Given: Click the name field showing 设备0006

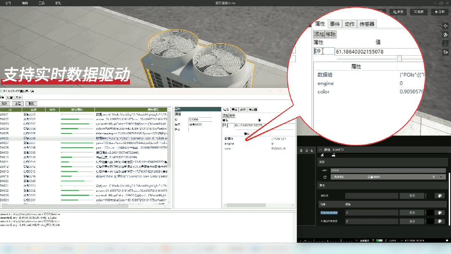Looking at the screenshot, I should point(200,124).
